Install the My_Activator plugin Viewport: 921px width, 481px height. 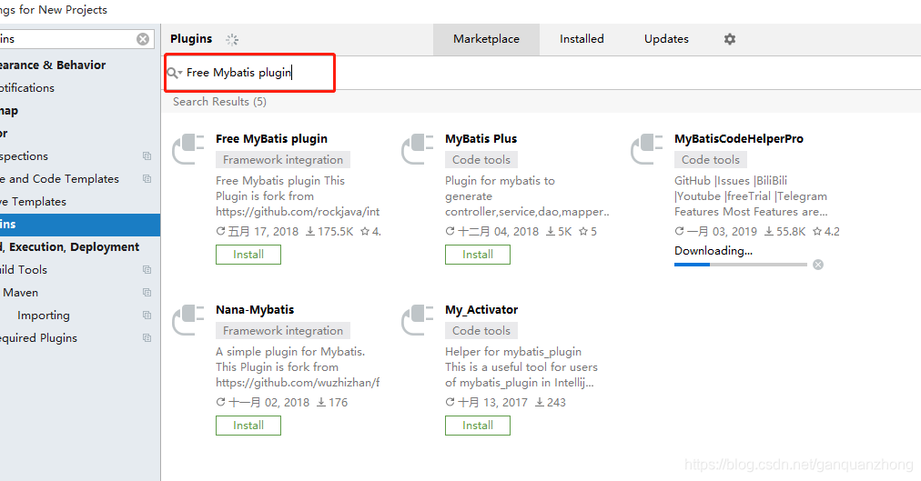coord(478,426)
